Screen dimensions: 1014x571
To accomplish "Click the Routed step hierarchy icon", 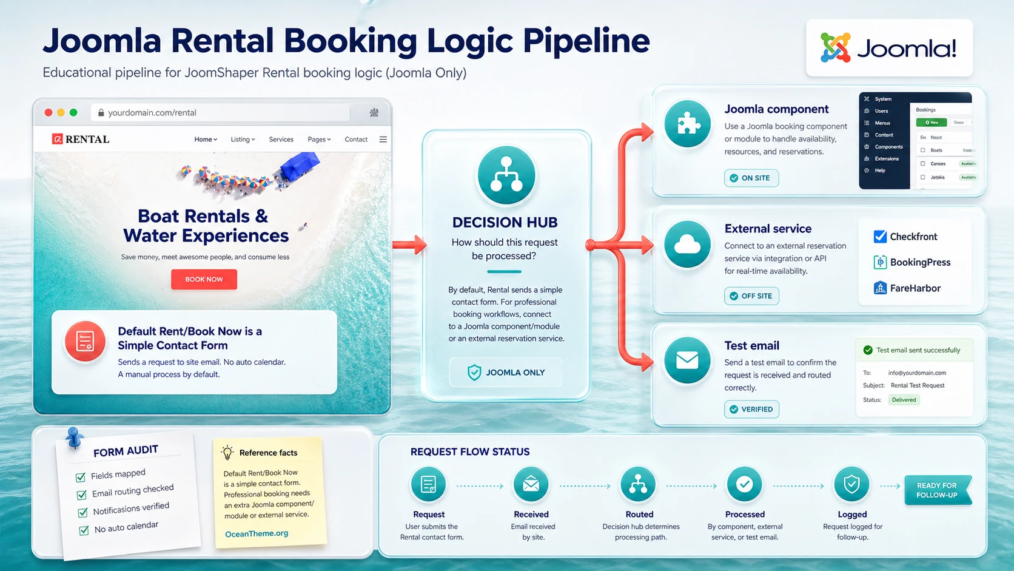I will click(x=638, y=484).
